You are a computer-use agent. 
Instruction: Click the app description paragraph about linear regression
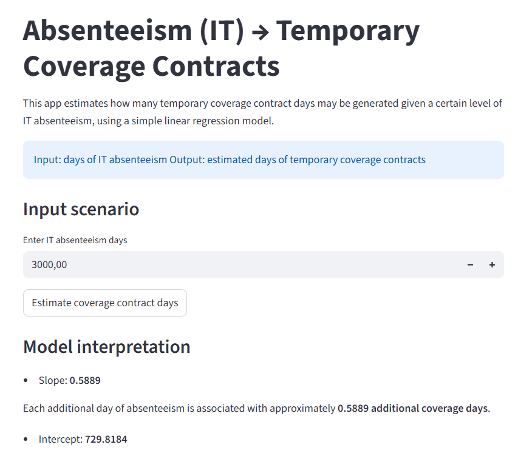pyautogui.click(x=262, y=112)
